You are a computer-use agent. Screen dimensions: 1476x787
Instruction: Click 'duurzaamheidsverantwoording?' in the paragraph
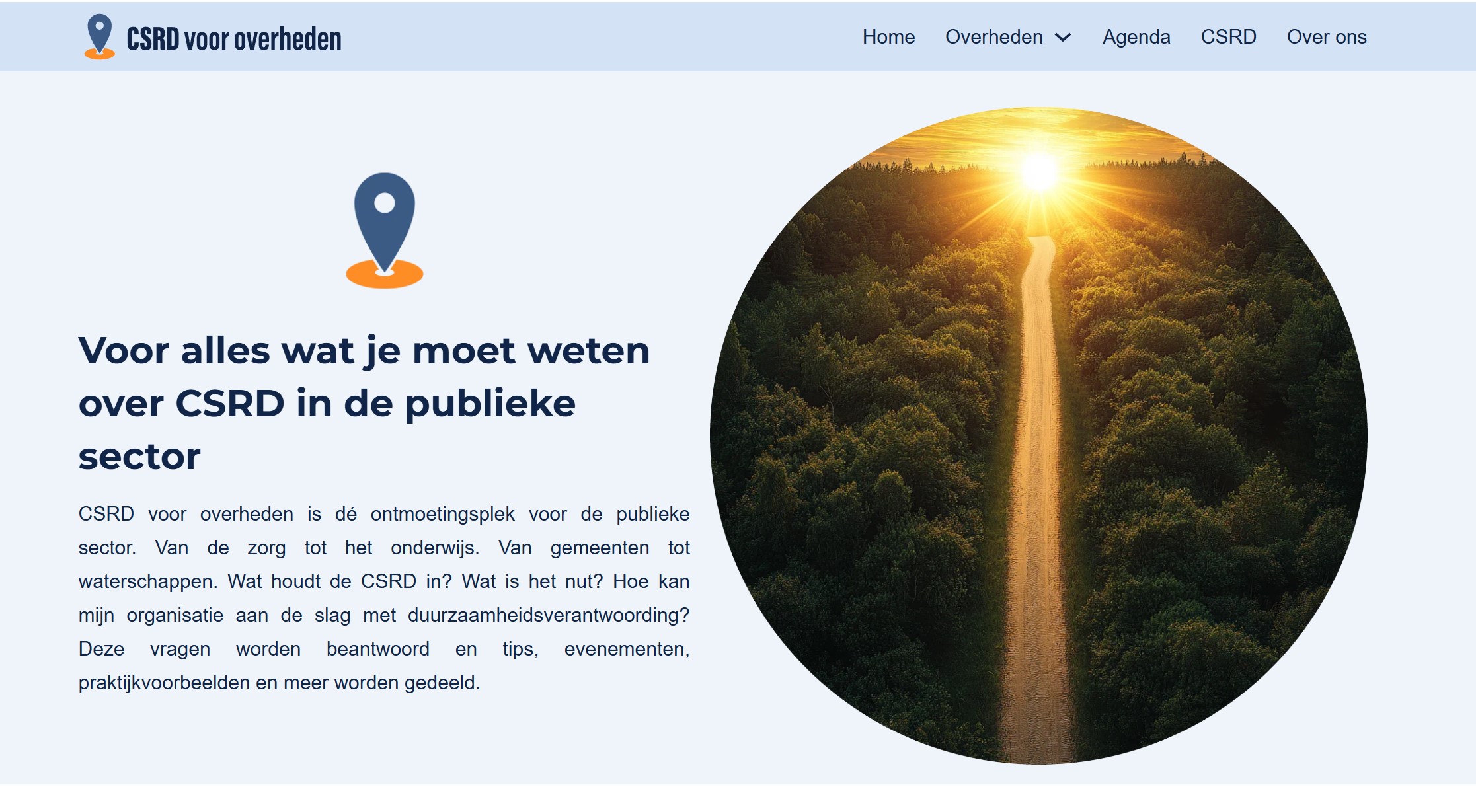548,615
